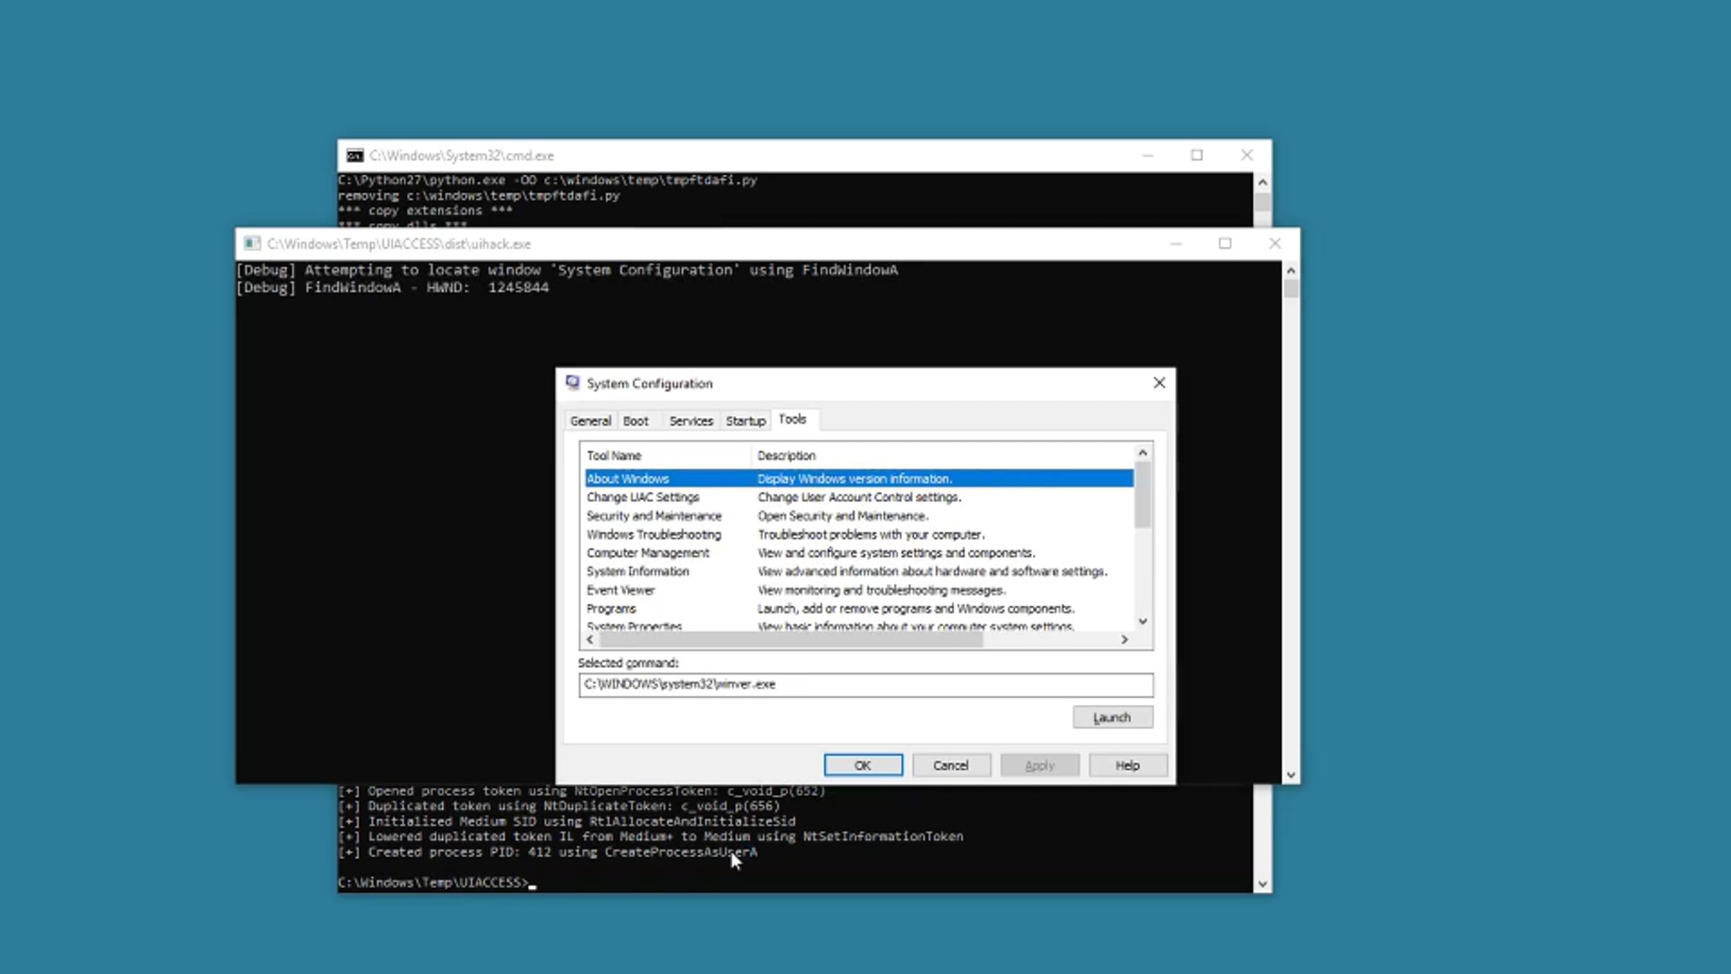
Task: Maximize the uihack.exe window
Action: pos(1225,244)
